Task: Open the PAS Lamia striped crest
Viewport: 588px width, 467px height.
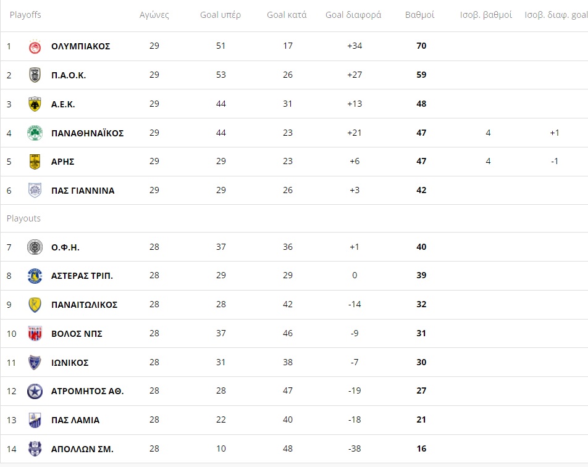Action: [35, 420]
